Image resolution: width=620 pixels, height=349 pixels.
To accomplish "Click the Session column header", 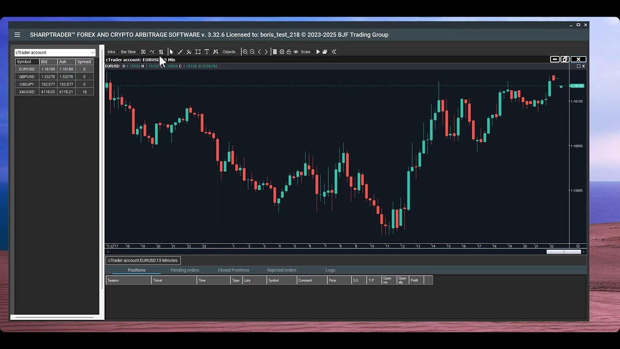I will tap(128, 280).
